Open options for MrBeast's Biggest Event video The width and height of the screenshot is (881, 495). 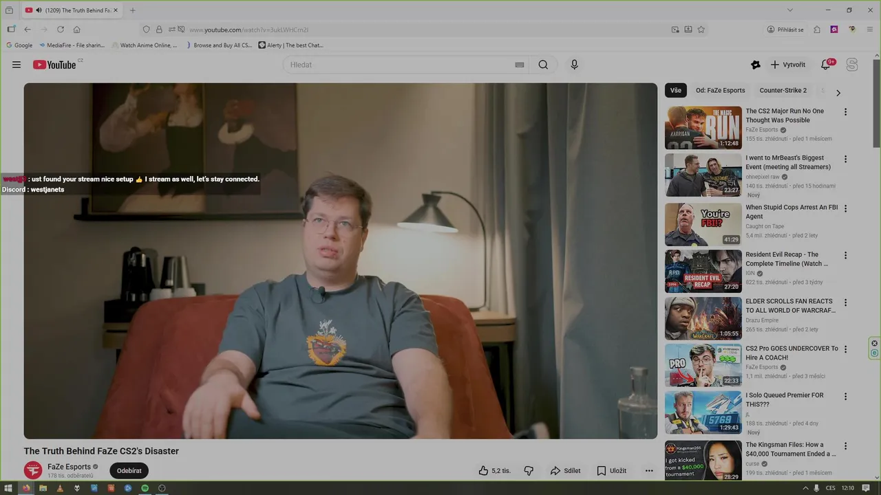pyautogui.click(x=845, y=159)
